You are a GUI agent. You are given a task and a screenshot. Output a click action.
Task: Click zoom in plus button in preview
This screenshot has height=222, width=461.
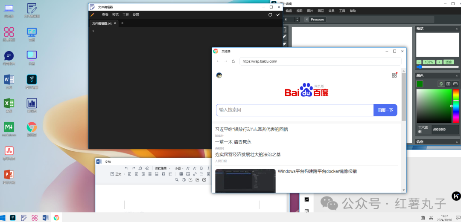(x=439, y=62)
